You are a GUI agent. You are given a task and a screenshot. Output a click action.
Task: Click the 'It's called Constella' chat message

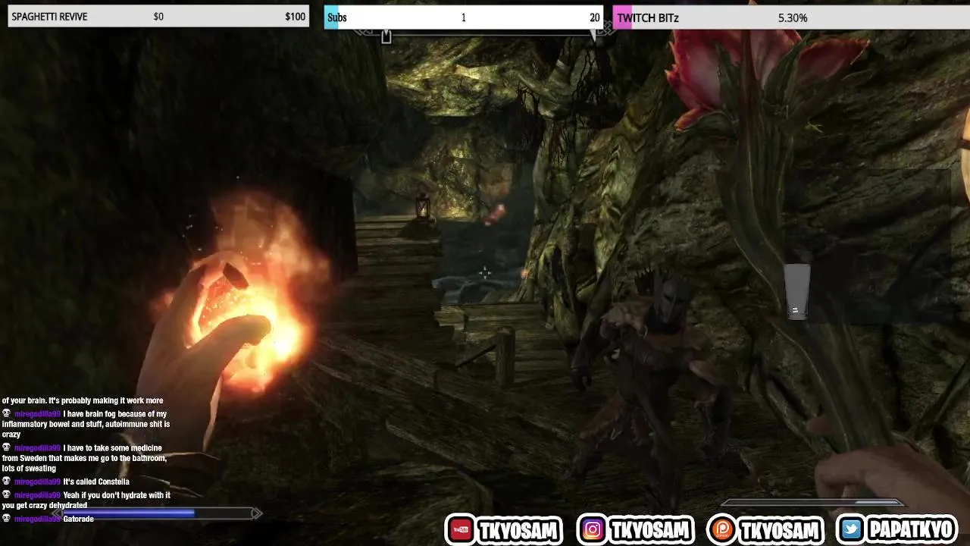96,482
